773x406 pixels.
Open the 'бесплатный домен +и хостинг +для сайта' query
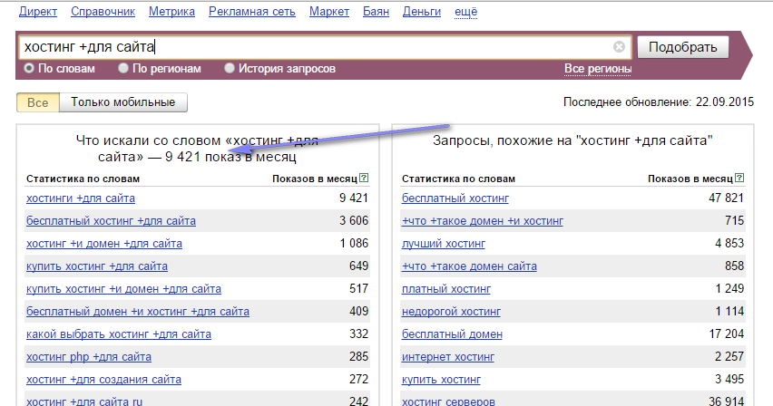(138, 312)
